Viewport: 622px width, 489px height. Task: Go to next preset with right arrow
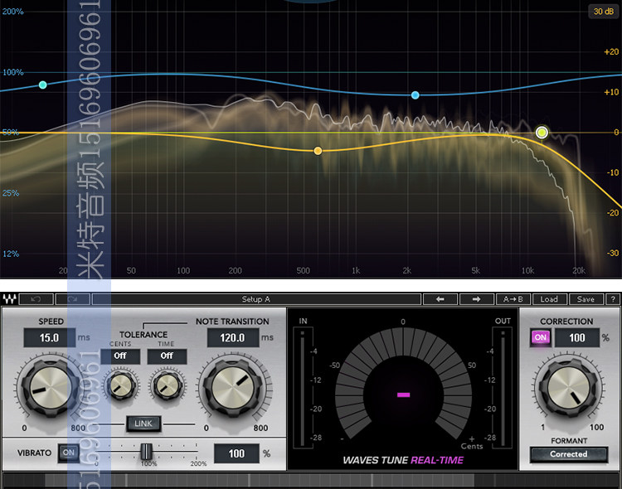click(476, 299)
